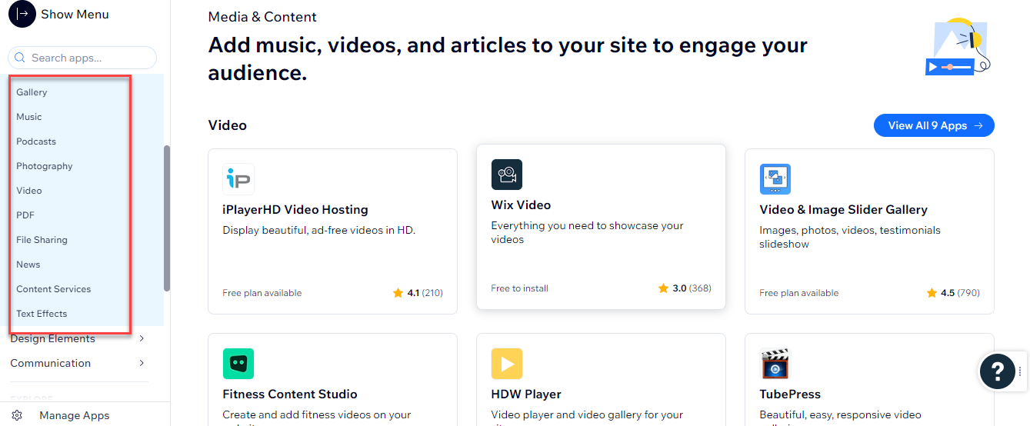Click the Fitness Content Studio app icon
Screen dimensions: 1030x426
(x=238, y=364)
